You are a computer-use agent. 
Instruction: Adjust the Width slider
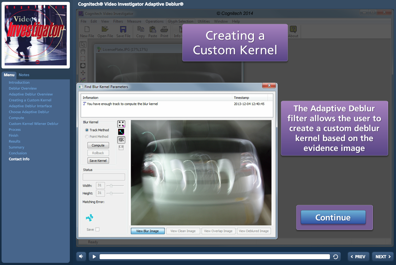pyautogui.click(x=111, y=186)
